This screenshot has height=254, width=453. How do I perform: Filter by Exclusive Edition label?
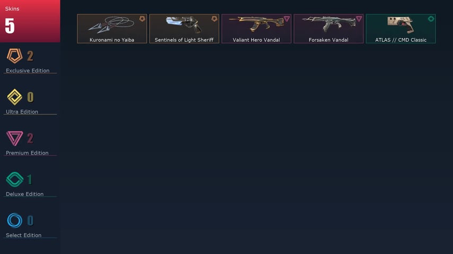click(x=28, y=71)
